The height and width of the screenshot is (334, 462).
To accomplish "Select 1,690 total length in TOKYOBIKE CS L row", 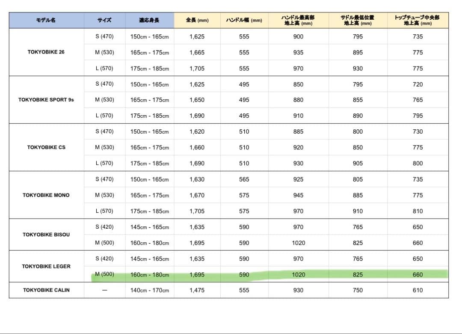I will click(x=197, y=164).
